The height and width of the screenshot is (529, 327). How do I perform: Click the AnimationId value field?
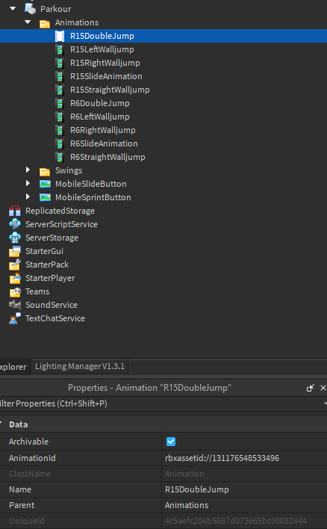point(244,458)
